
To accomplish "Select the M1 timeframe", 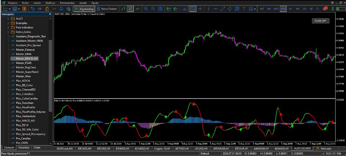I will [262, 9].
